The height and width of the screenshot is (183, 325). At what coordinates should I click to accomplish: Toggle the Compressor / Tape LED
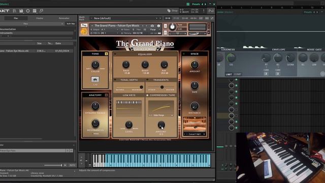[147, 95]
